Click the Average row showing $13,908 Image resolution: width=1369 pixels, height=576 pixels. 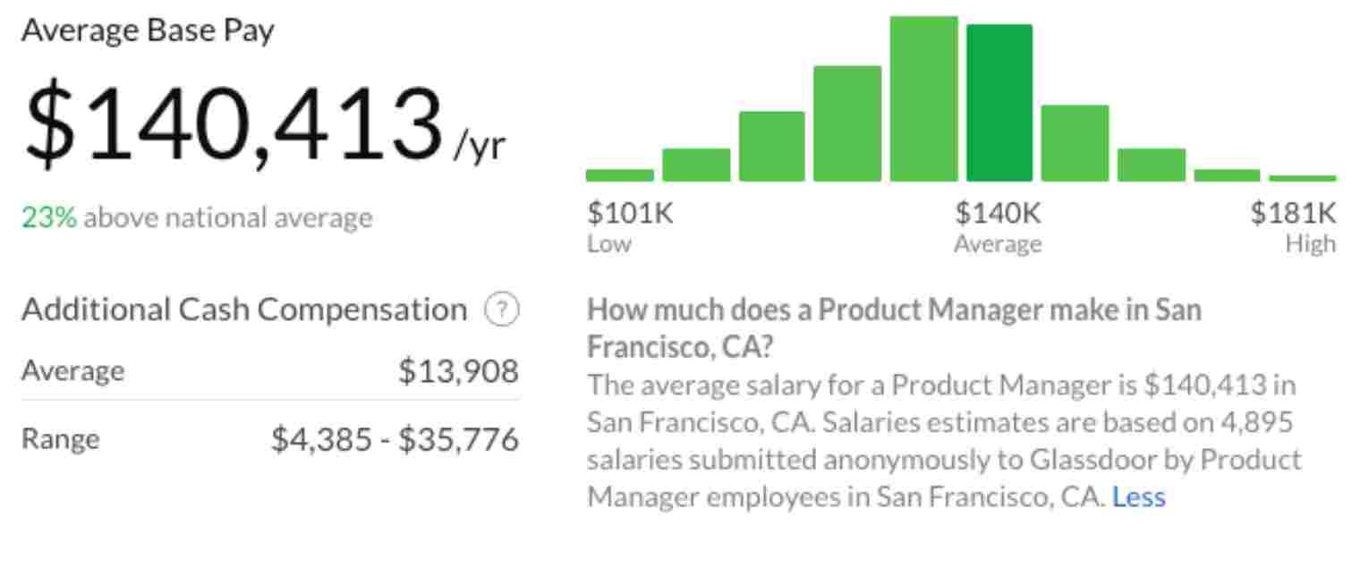click(x=268, y=371)
